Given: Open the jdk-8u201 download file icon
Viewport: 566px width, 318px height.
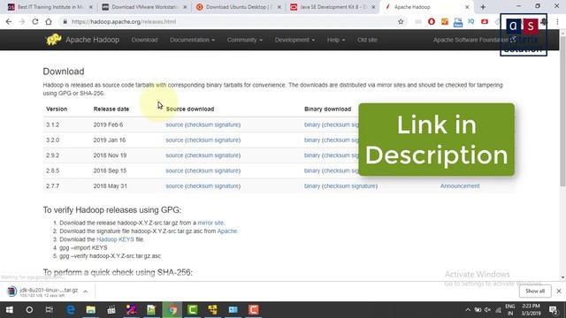Looking at the screenshot, I should [x=11, y=291].
